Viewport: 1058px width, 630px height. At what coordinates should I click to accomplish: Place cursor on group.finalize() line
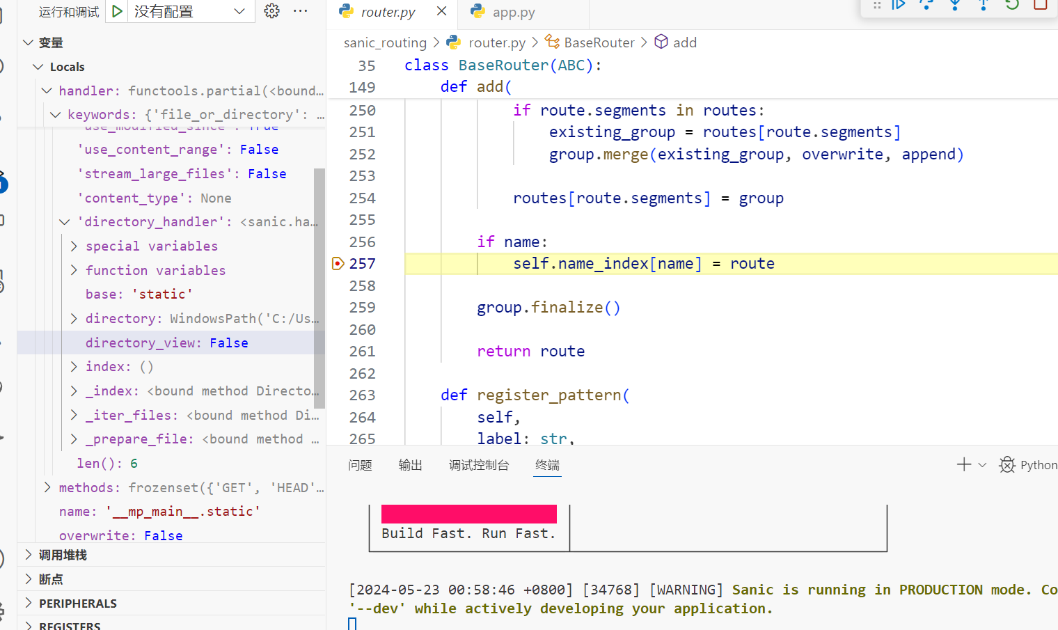click(548, 308)
